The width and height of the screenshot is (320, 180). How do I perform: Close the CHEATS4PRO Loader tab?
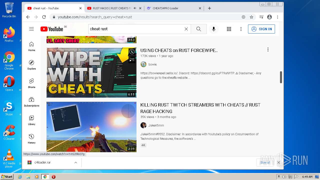200,8
